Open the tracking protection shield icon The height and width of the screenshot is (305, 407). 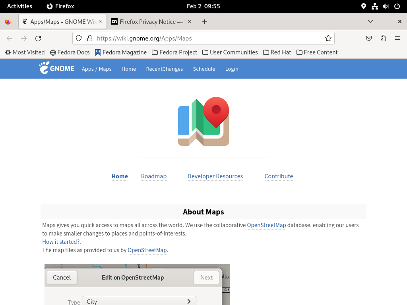pyautogui.click(x=79, y=39)
